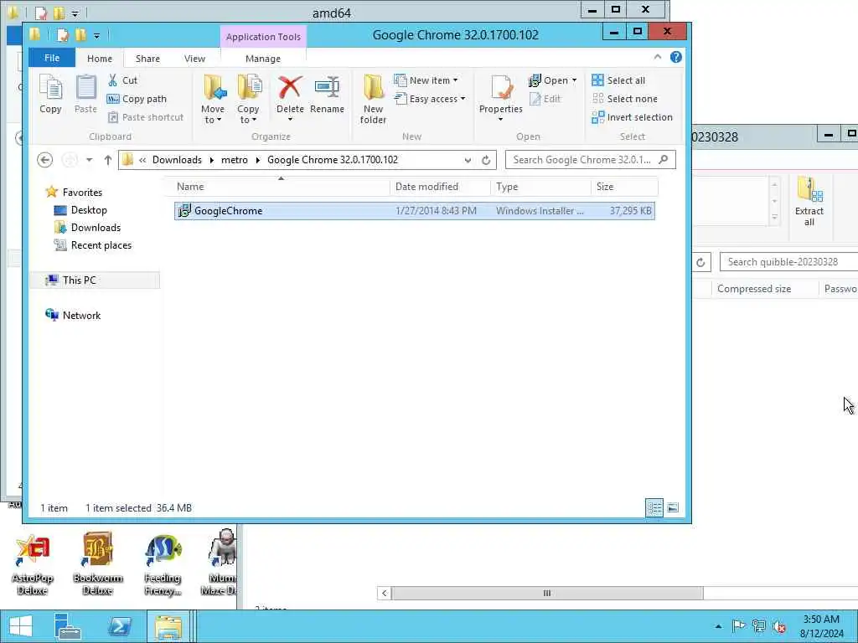Go back with the Back arrow
858x643 pixels.
[x=45, y=160]
